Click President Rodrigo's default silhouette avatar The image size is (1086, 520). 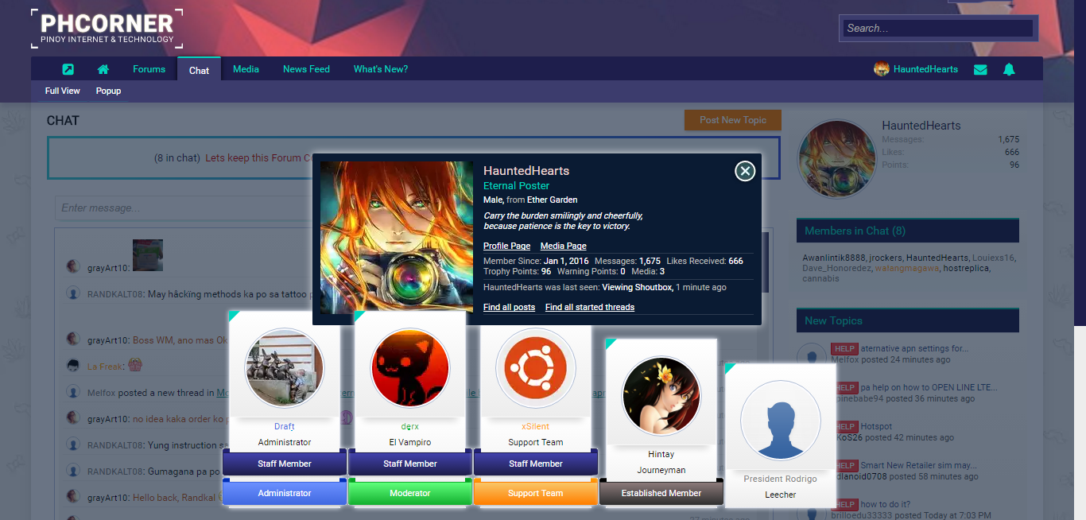click(x=781, y=420)
